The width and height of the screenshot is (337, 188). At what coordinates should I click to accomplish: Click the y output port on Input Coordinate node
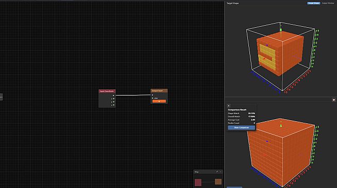click(113, 102)
